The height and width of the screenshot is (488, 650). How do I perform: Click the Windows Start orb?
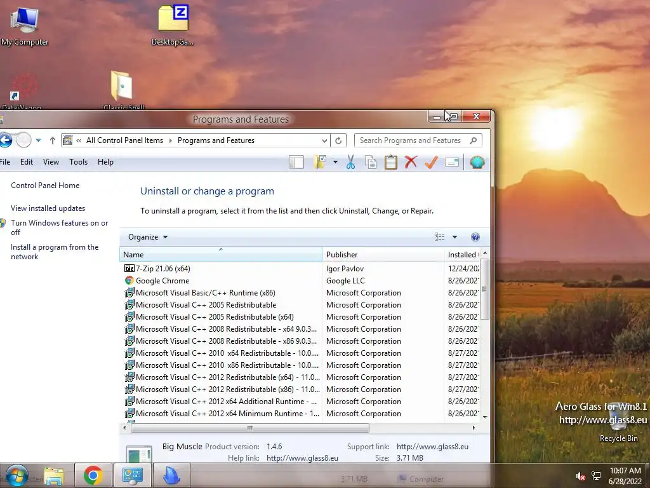[17, 475]
